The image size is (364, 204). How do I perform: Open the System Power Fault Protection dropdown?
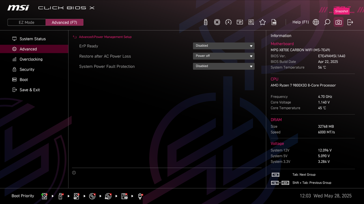pos(224,66)
